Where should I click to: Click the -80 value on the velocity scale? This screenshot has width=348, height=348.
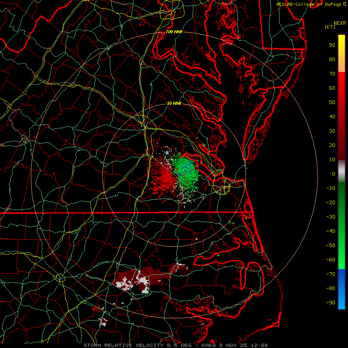click(x=331, y=288)
